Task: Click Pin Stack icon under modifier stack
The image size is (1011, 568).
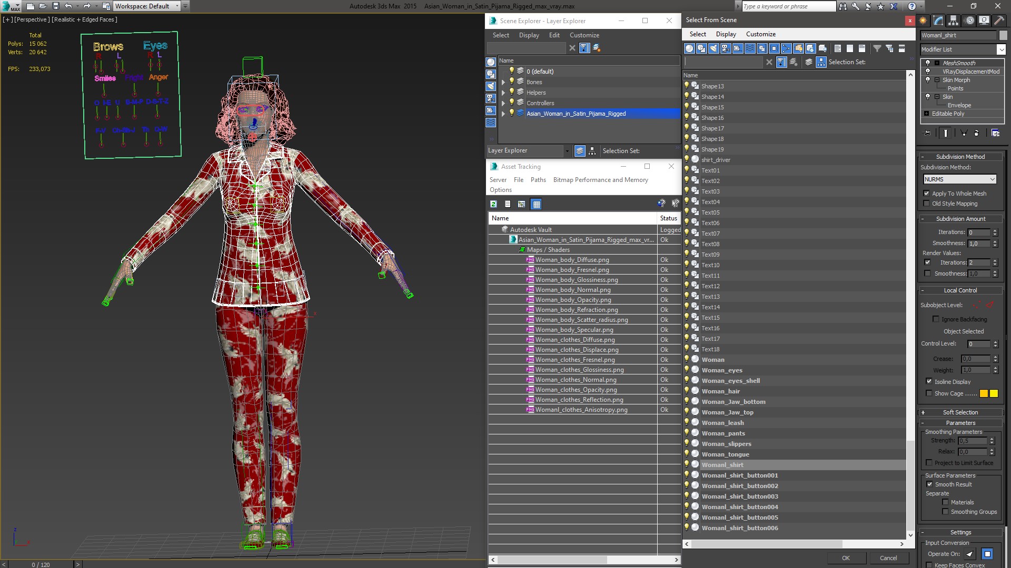Action: tap(927, 133)
